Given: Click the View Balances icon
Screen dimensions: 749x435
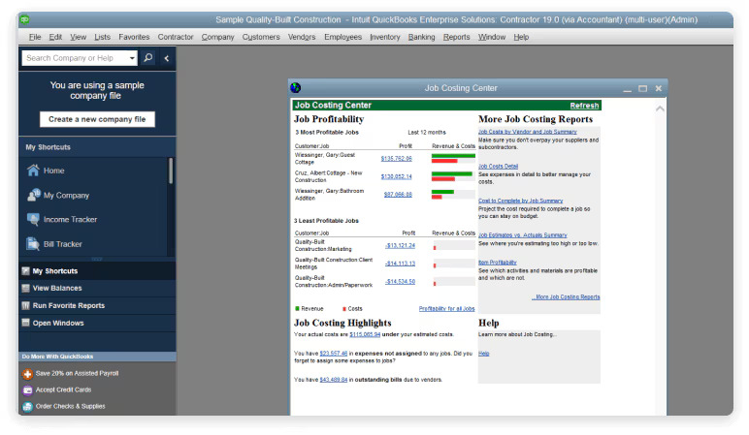Looking at the screenshot, I should 26,288.
